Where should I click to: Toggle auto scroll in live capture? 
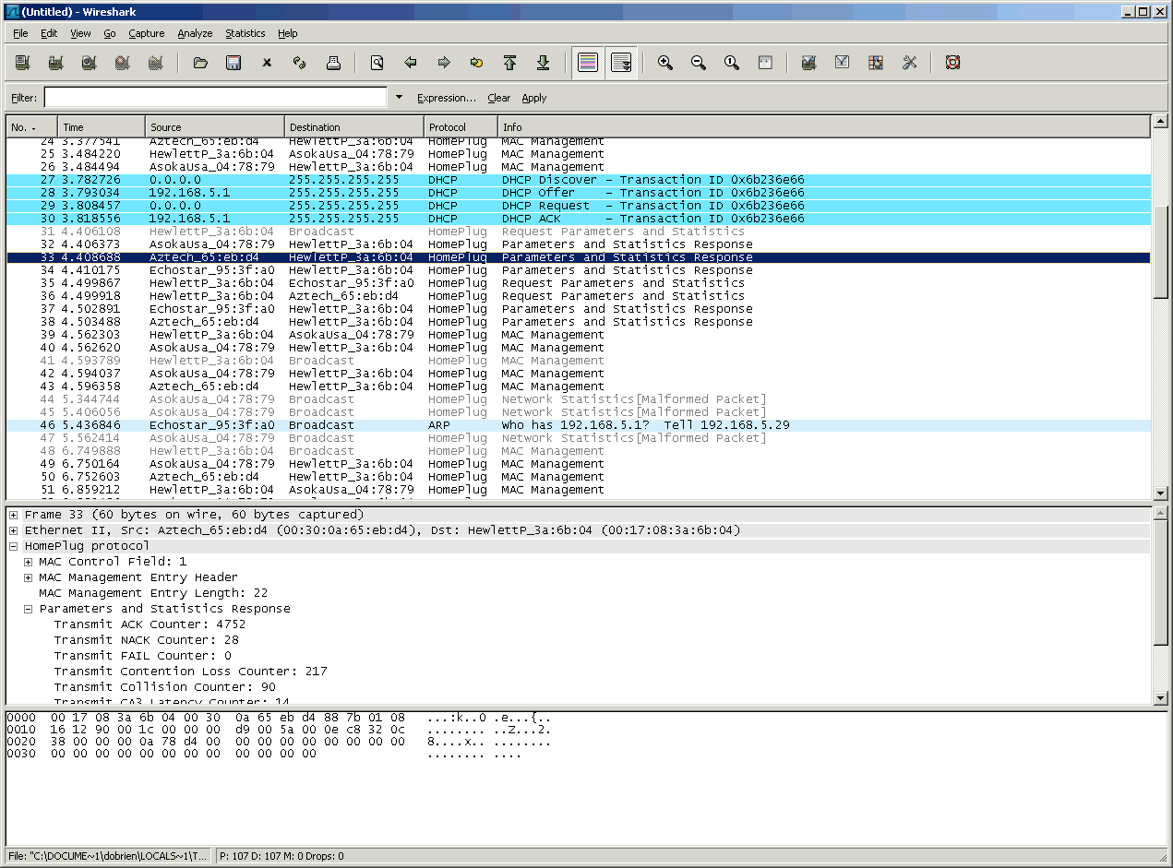click(x=621, y=63)
